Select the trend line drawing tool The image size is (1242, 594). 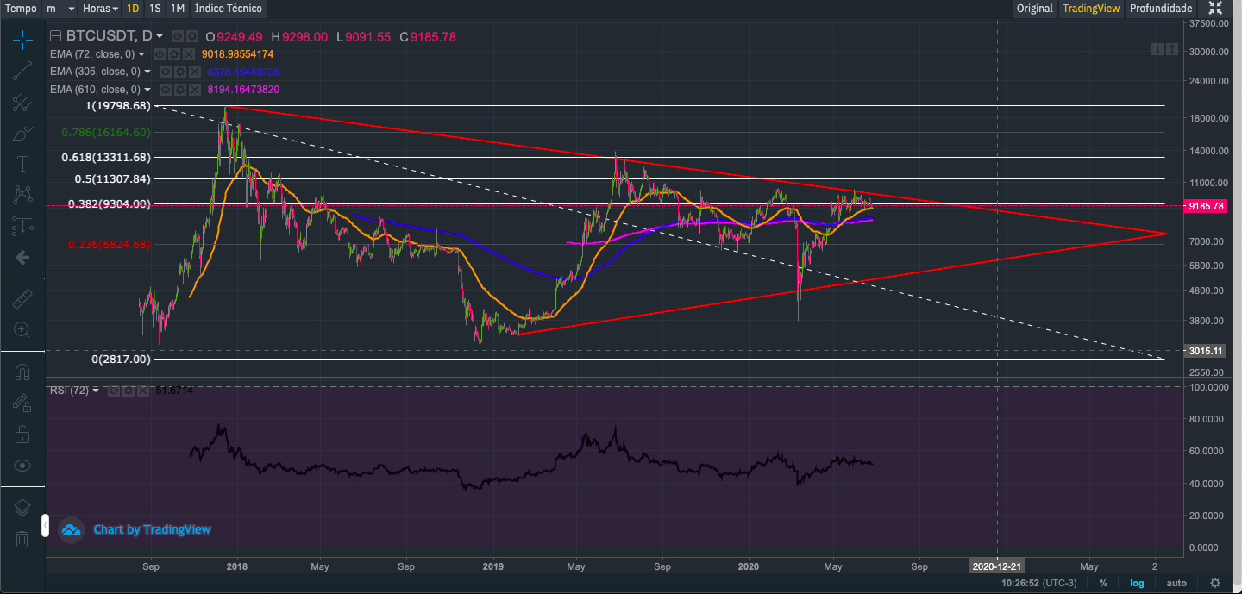click(x=22, y=72)
